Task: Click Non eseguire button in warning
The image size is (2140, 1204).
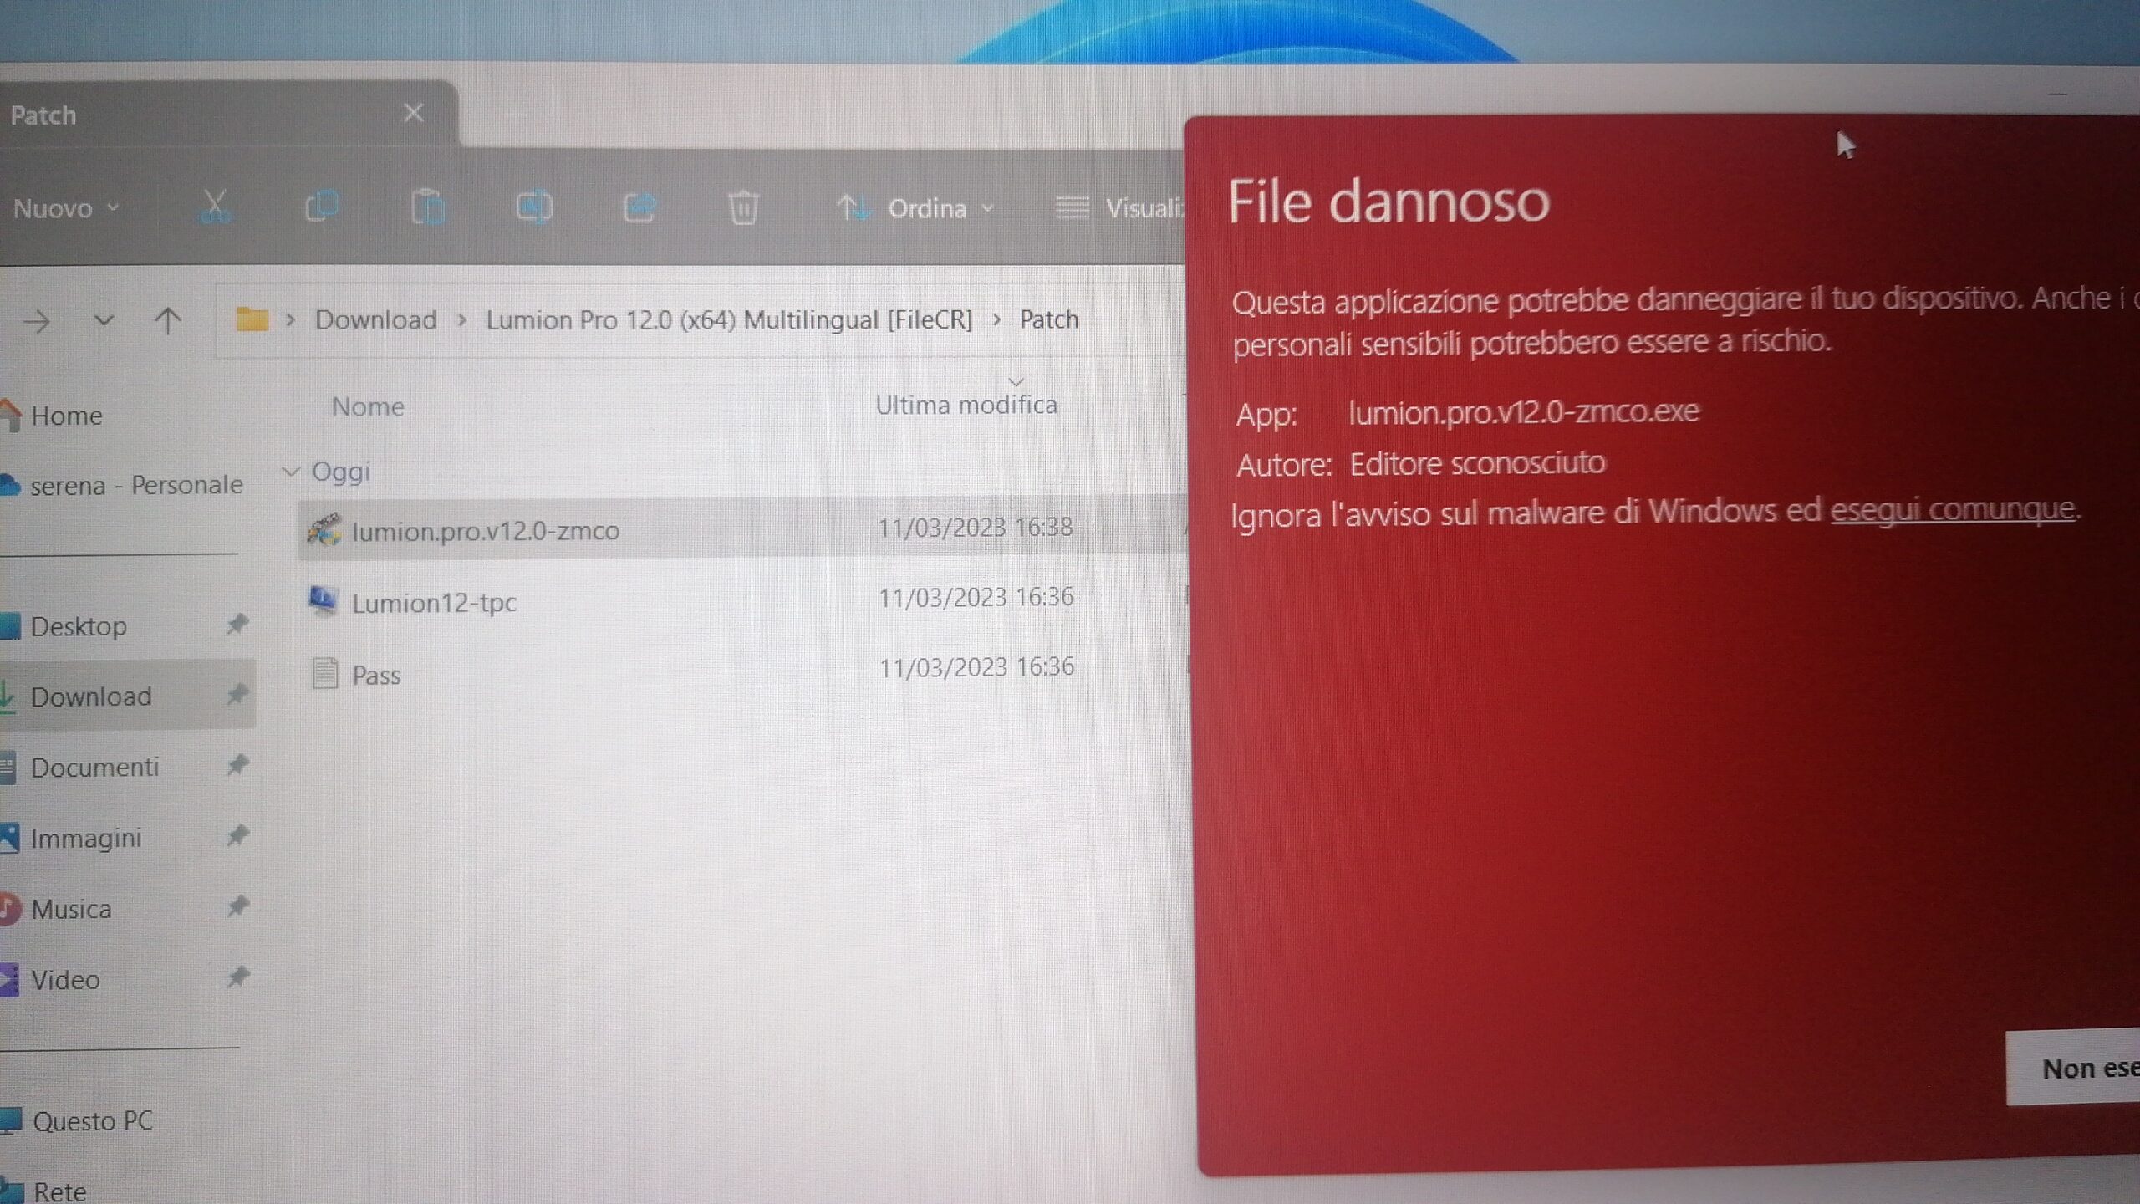Action: tap(2073, 1068)
